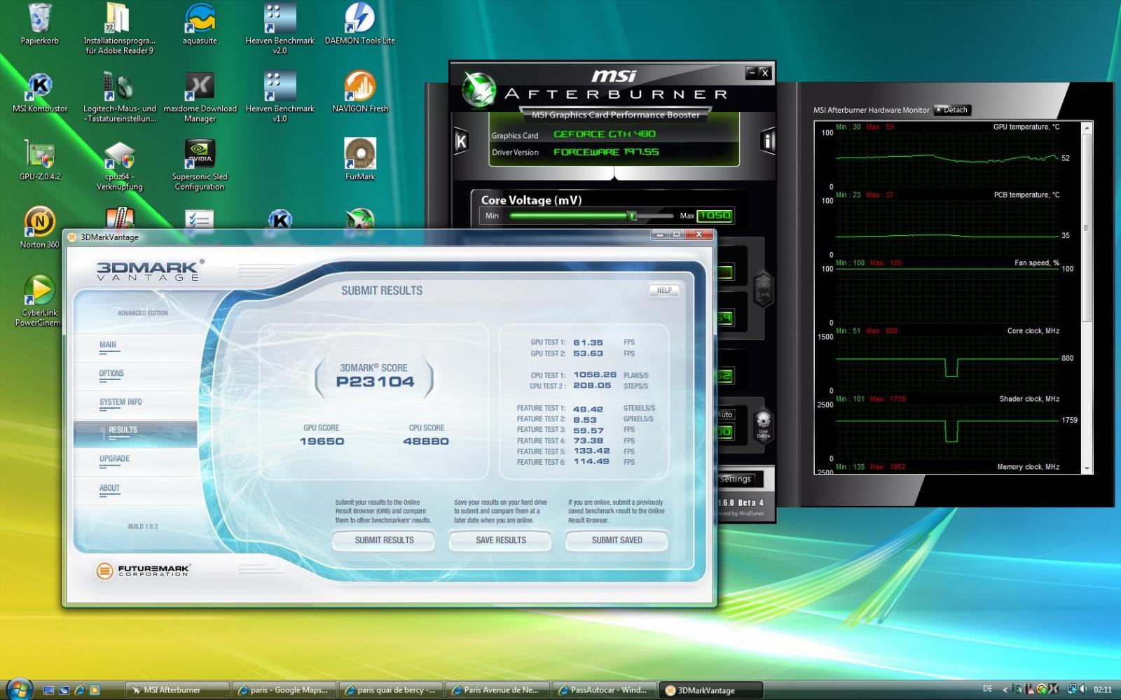Click the SUBMIT SAVED button
Screen dimensions: 1121x700
pos(617,540)
